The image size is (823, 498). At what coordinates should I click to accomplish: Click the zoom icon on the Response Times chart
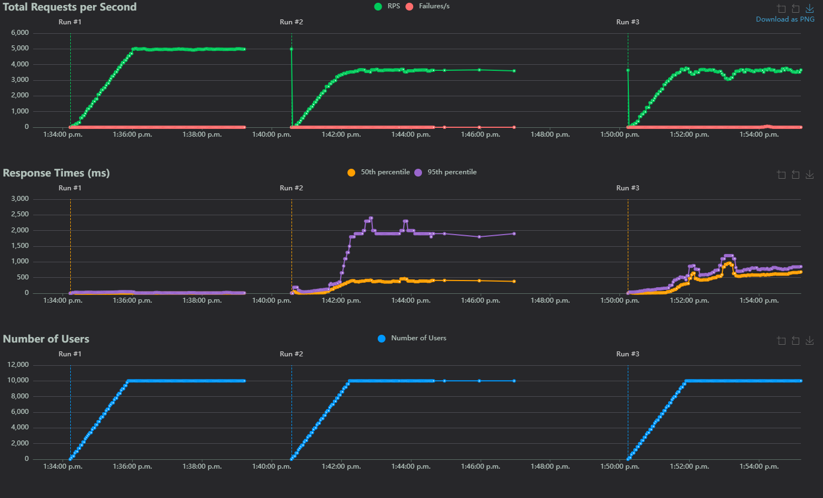[782, 174]
